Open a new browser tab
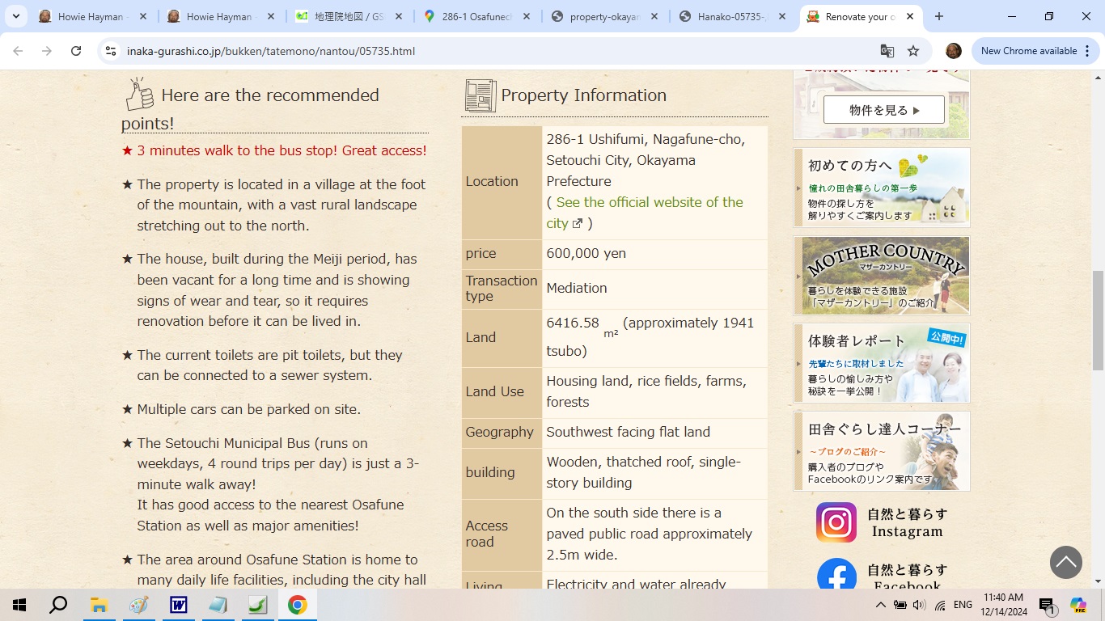The height and width of the screenshot is (621, 1105). 939,16
